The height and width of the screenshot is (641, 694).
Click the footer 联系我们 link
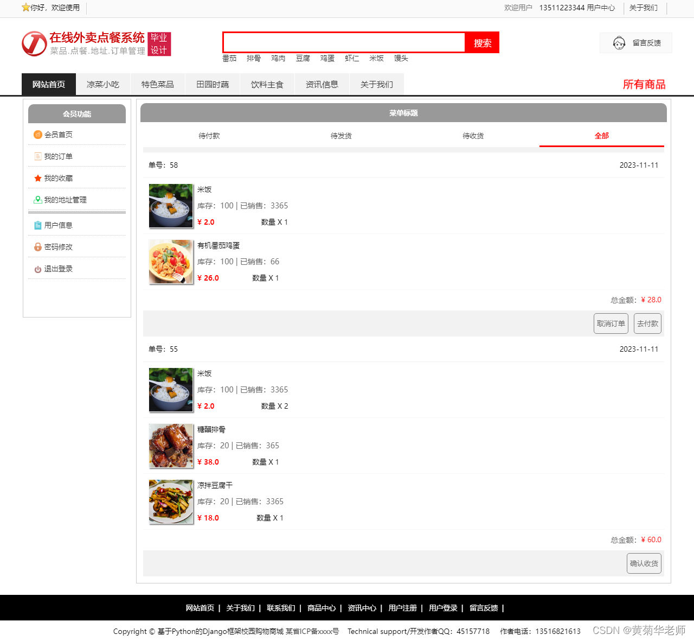tap(281, 608)
